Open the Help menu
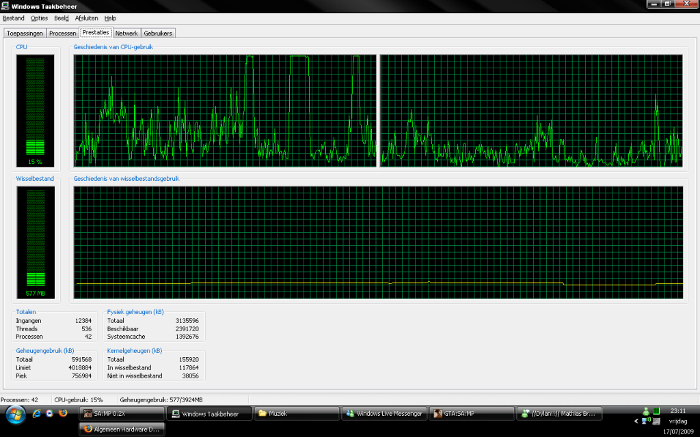700x437 pixels. pos(110,18)
